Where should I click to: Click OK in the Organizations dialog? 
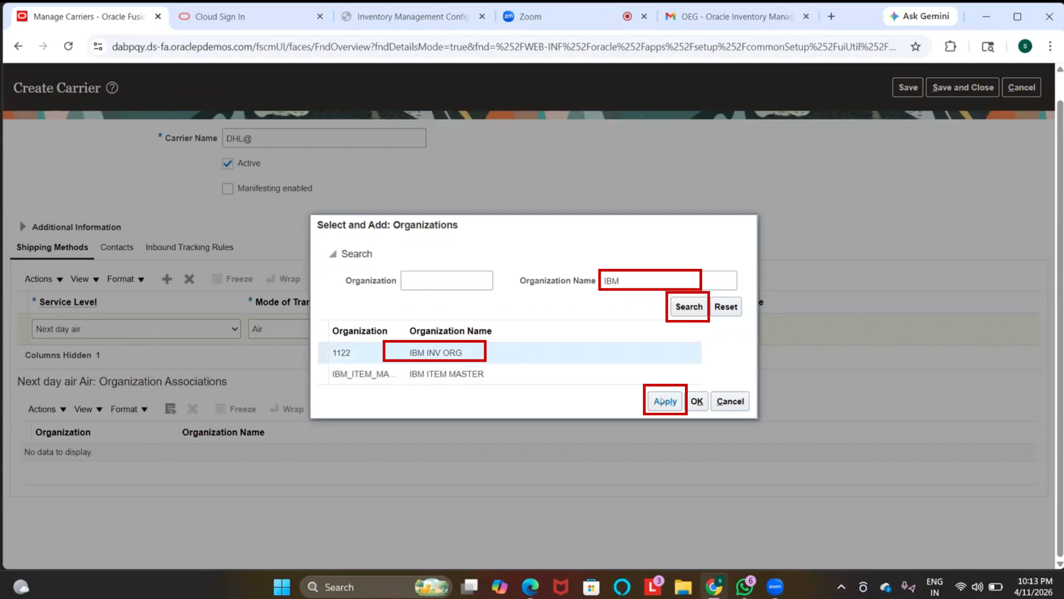point(697,401)
